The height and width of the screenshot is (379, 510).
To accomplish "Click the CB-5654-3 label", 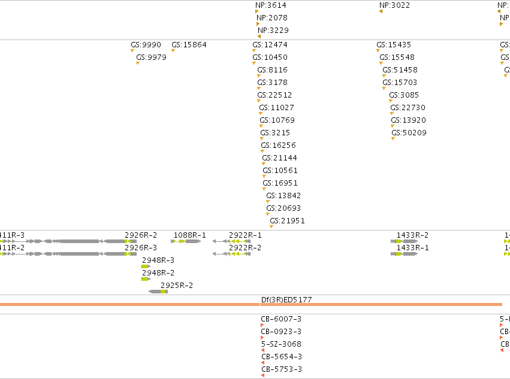I will 282,357.
